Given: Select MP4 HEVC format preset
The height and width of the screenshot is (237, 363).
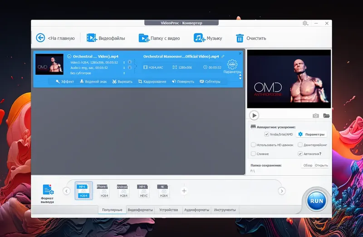Looking at the screenshot, I should tap(142, 191).
